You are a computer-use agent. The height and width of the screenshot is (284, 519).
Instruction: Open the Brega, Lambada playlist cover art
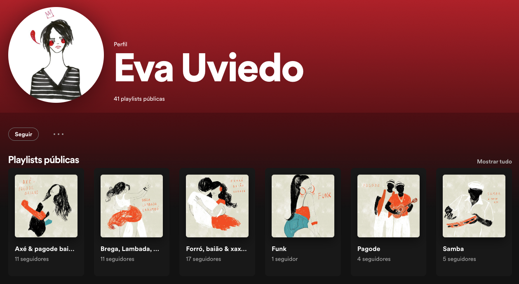pyautogui.click(x=132, y=206)
